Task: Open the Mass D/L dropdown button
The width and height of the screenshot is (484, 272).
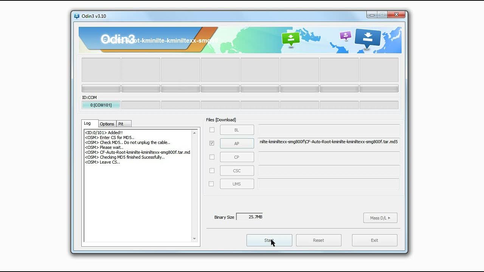Action: tap(380, 218)
